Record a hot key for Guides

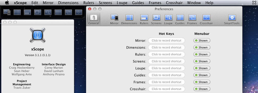(x=166, y=75)
